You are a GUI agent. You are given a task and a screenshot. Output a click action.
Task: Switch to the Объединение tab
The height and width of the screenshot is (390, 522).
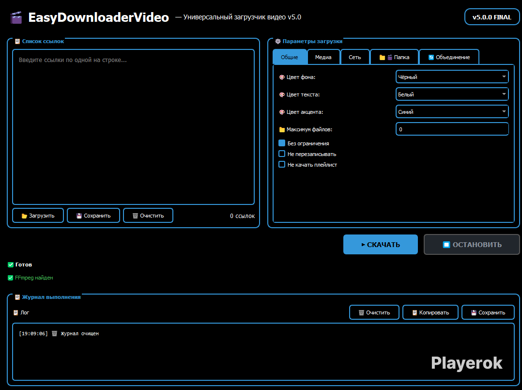tap(449, 57)
